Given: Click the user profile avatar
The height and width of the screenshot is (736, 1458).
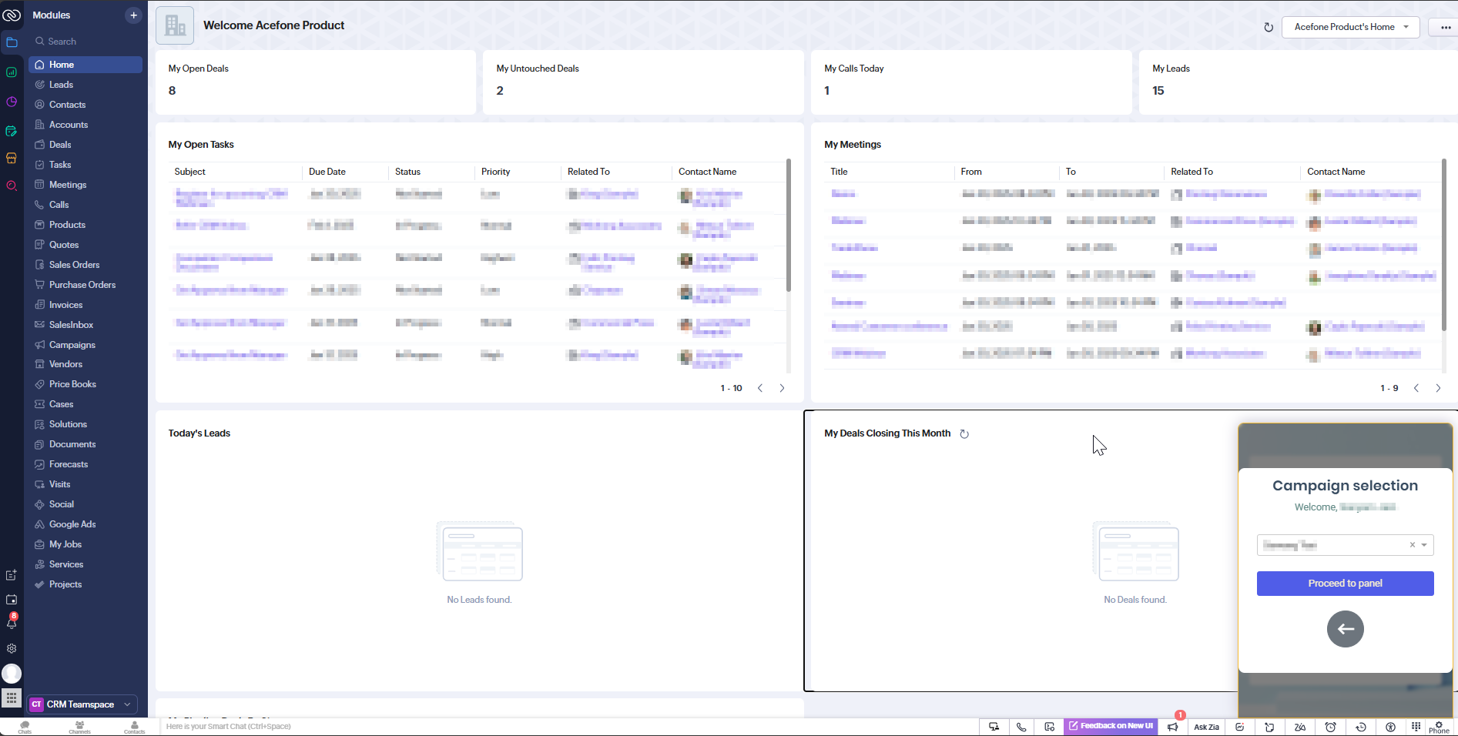Looking at the screenshot, I should click(12, 674).
